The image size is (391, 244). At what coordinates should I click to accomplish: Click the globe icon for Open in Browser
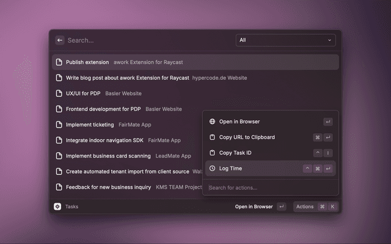coord(212,121)
